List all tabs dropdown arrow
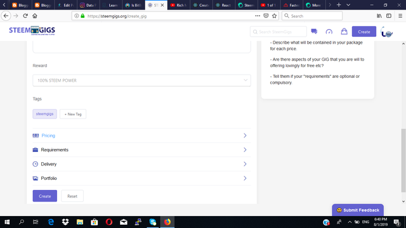The image size is (406, 228). (x=348, y=5)
